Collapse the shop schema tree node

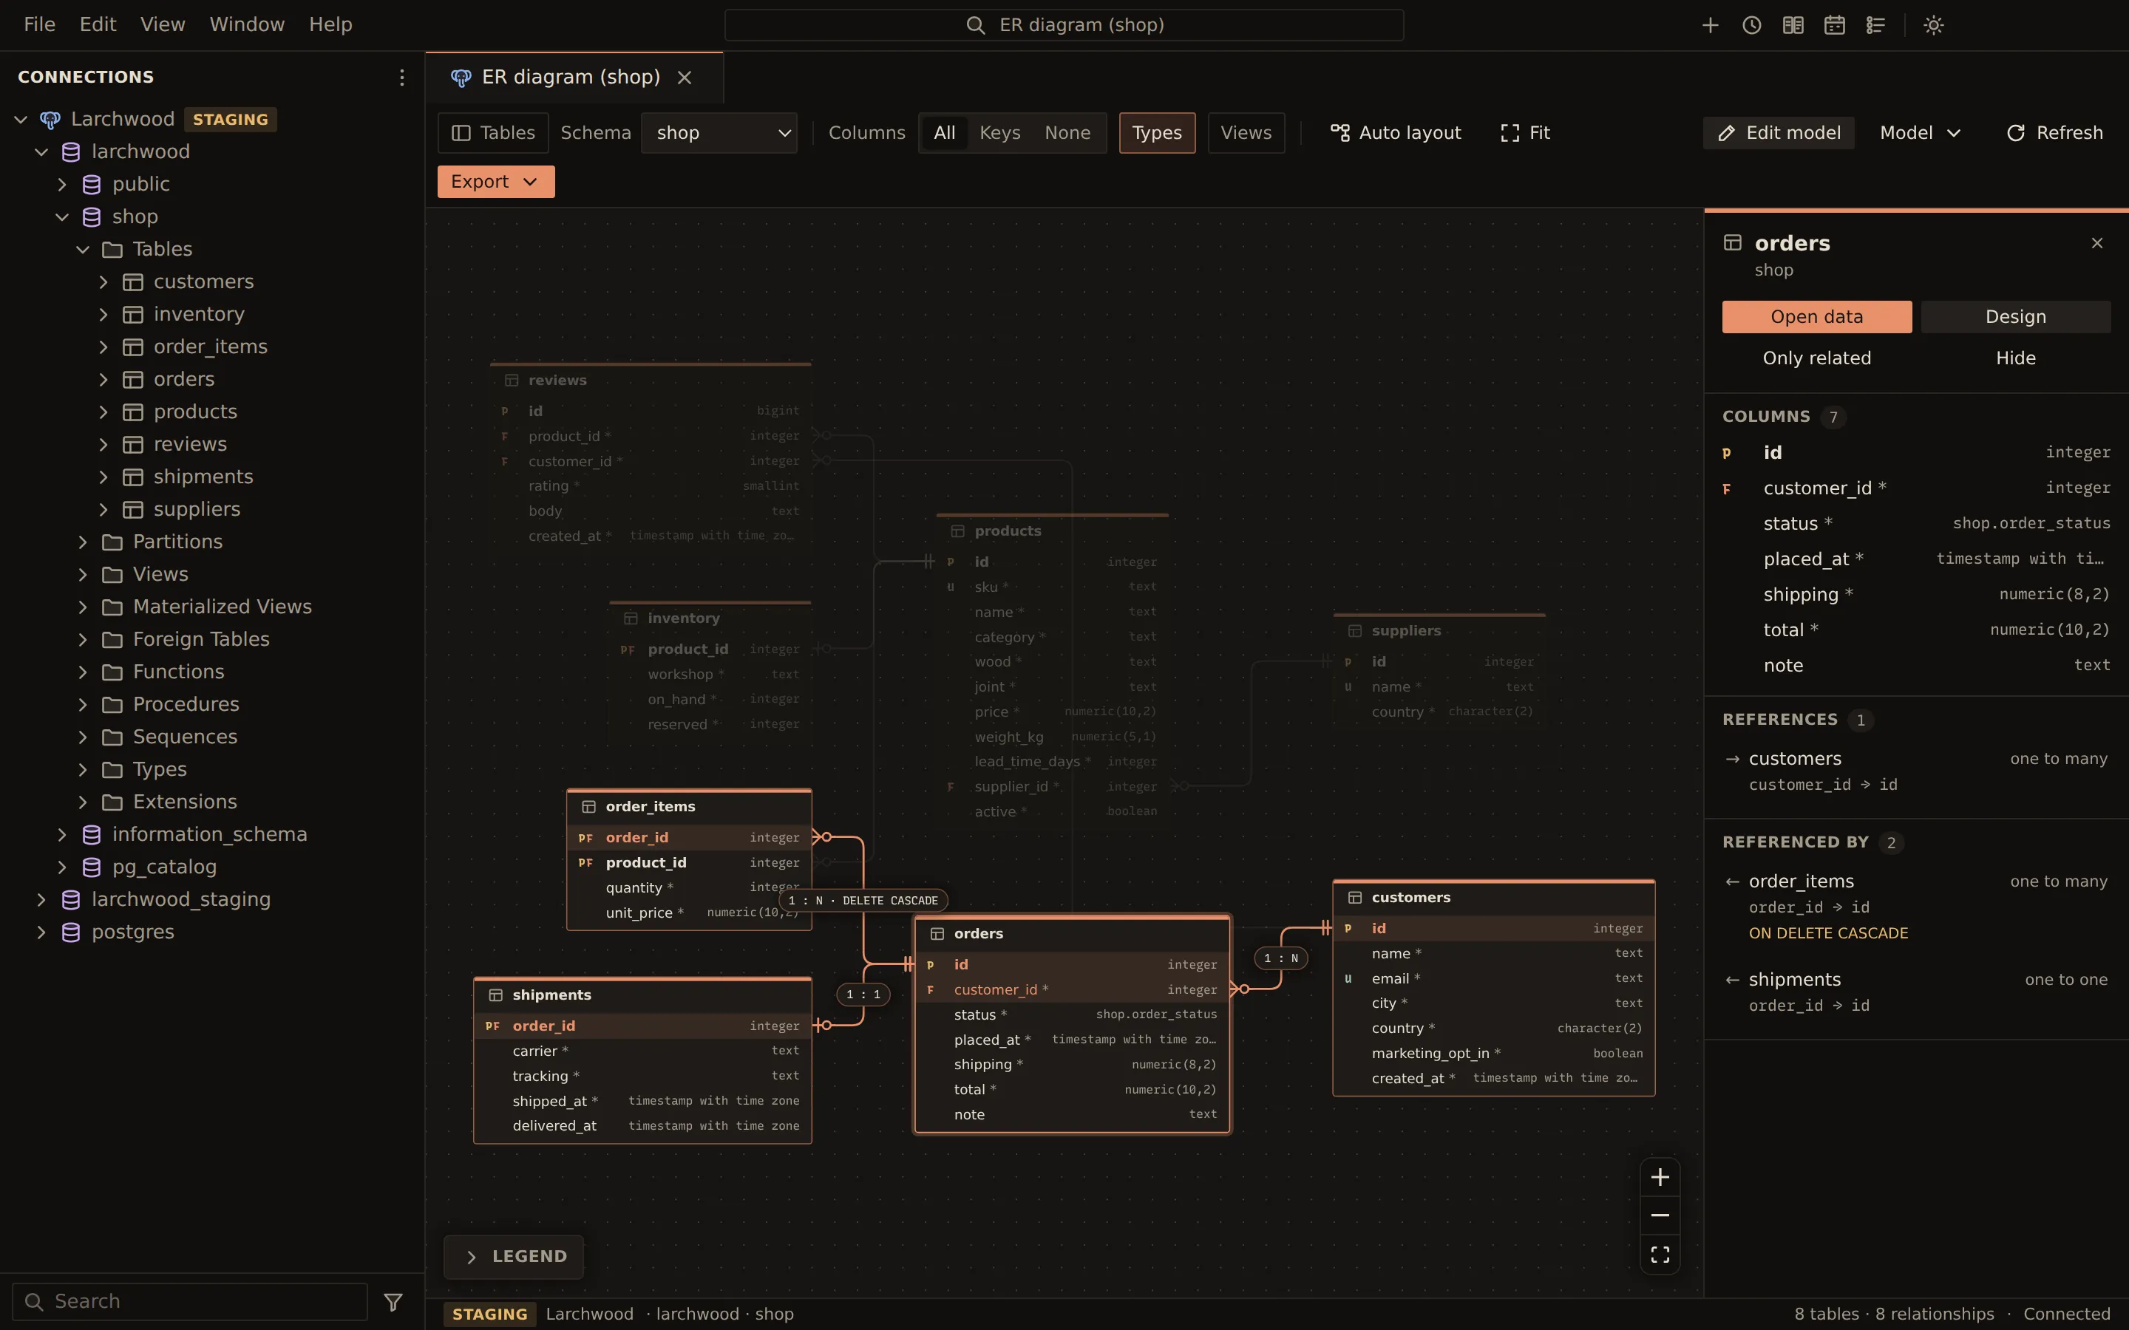click(x=61, y=216)
